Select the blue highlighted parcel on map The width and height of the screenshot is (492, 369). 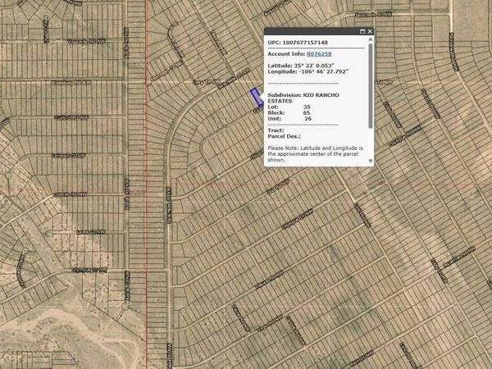point(257,98)
